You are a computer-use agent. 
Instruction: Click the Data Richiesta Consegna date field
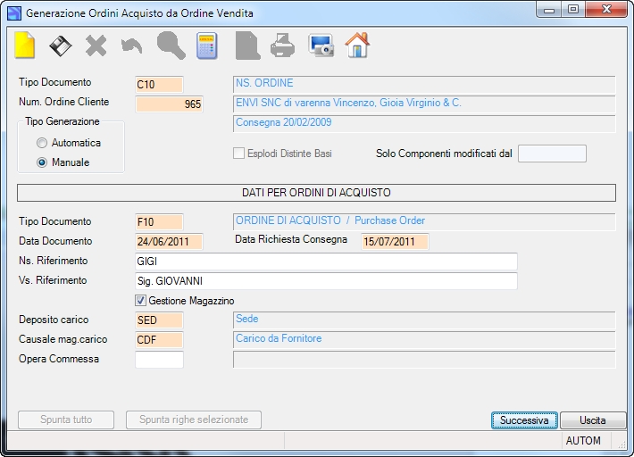395,242
